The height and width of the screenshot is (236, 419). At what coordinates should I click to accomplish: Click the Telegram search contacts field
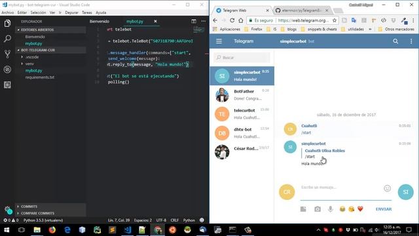click(x=242, y=58)
